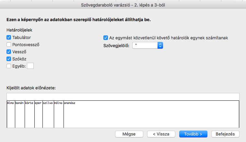Uncheck the Vessző delimiter checkbox
This screenshot has height=142, width=246.
(x=9, y=52)
